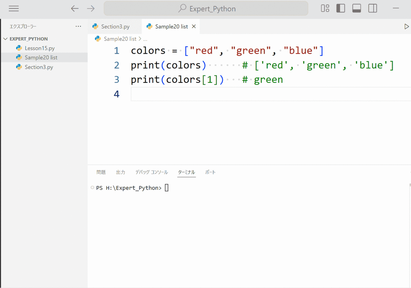
Task: Open the customize layout icon
Action: point(325,9)
